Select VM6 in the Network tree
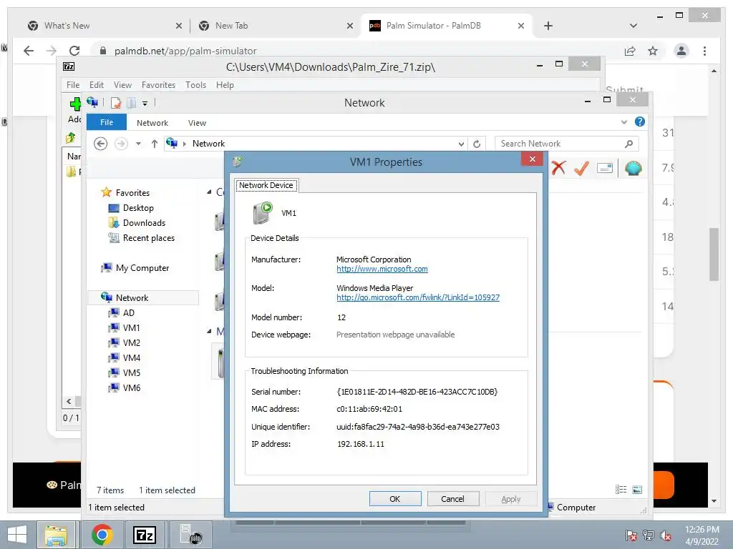 click(x=125, y=387)
